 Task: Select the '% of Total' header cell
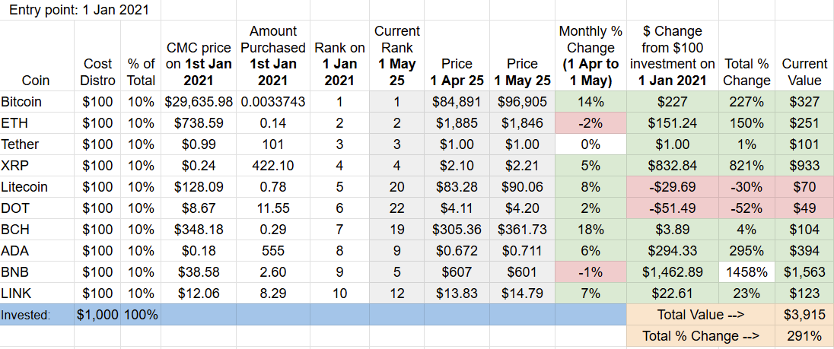[141, 56]
